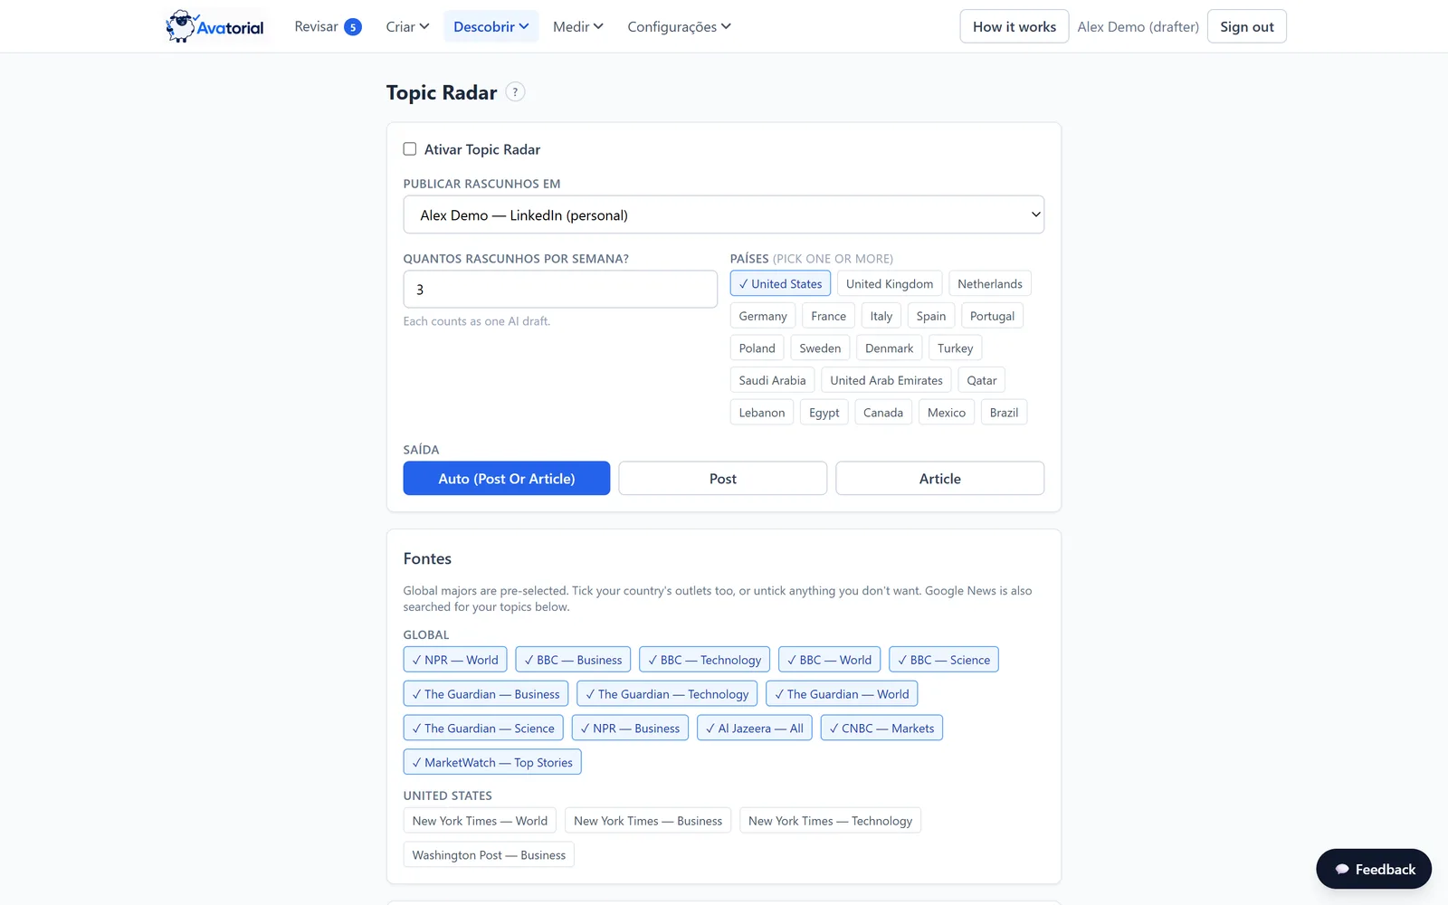Open the Medir dropdown menu
The height and width of the screenshot is (905, 1448).
(x=577, y=27)
